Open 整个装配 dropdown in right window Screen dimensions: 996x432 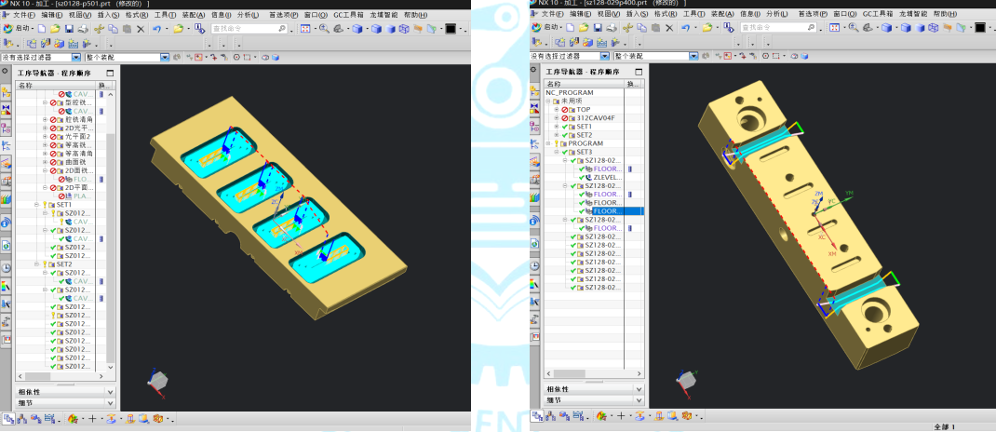pos(693,57)
